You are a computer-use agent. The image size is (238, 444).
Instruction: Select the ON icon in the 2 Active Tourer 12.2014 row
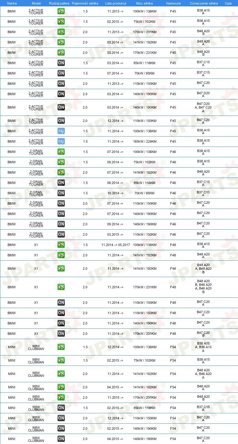point(61,121)
